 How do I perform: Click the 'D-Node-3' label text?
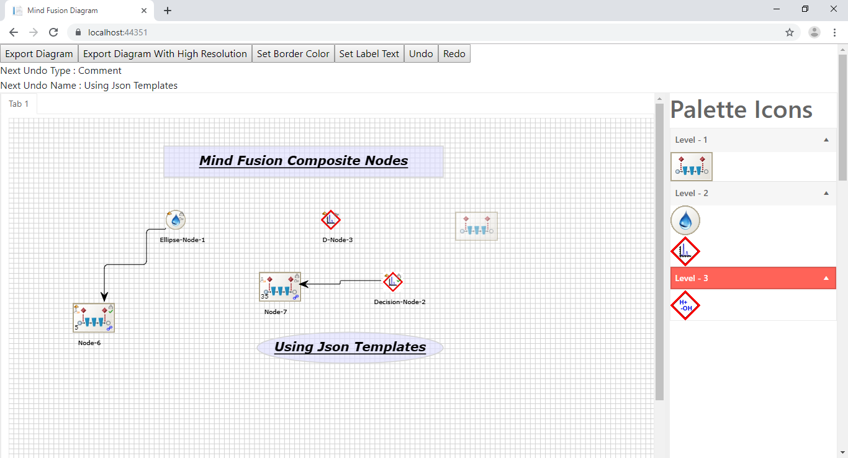point(338,240)
